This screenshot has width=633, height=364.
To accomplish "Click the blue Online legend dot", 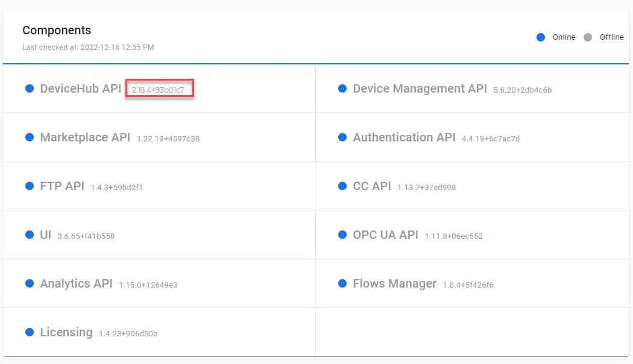I will 541,37.
